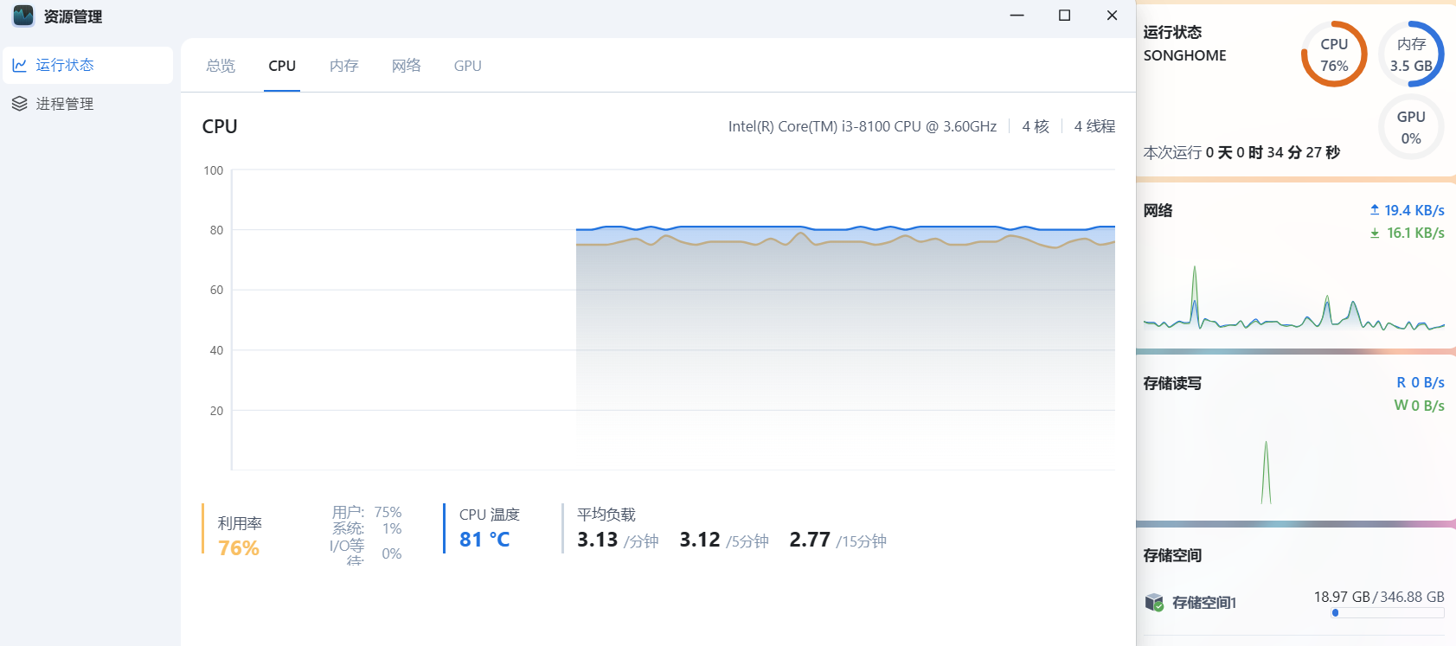Click the Intel Core i3-8100 CPU model text

[863, 126]
